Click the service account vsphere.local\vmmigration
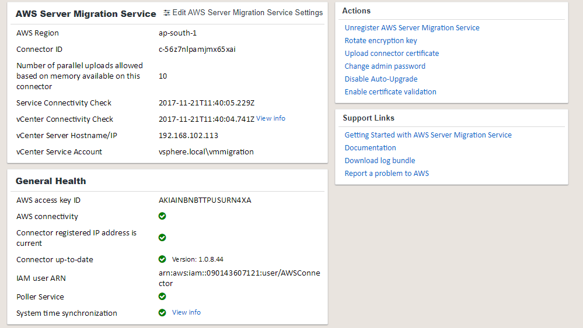The width and height of the screenshot is (583, 328). pyautogui.click(x=207, y=151)
